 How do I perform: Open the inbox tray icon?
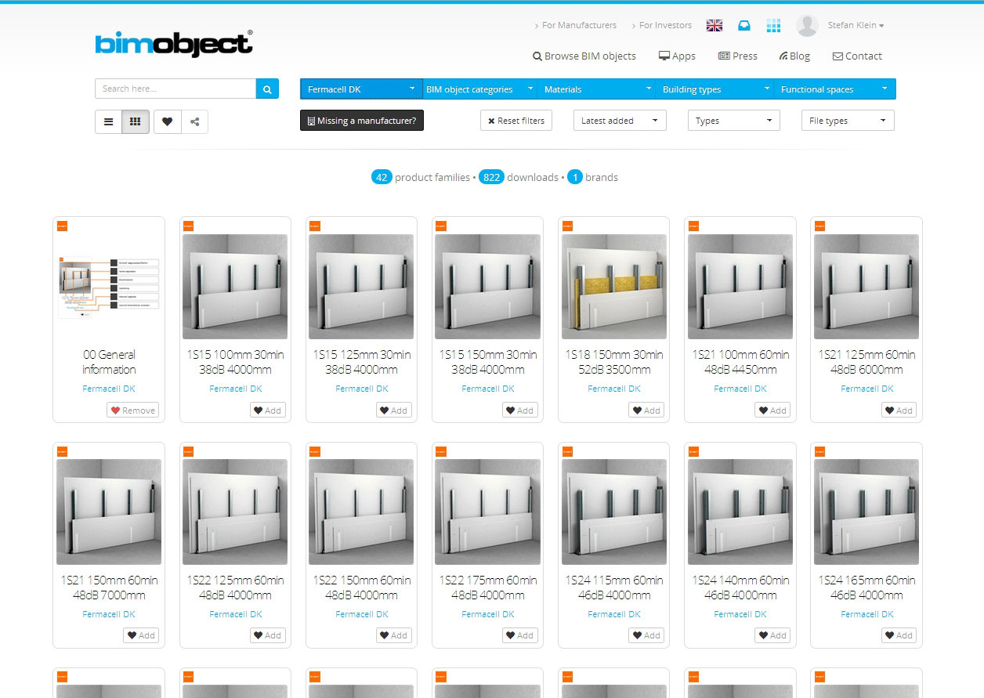744,25
